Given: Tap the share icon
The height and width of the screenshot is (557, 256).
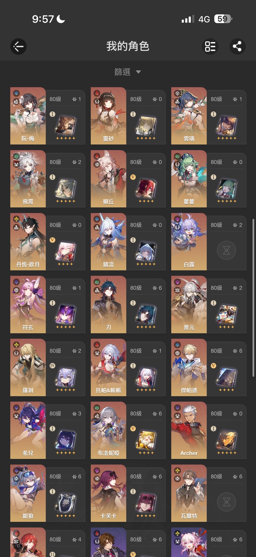Looking at the screenshot, I should coord(237,46).
